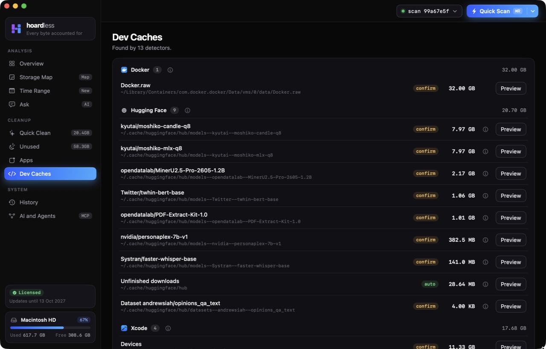Click the Hugging Face count badge 9

click(x=174, y=110)
